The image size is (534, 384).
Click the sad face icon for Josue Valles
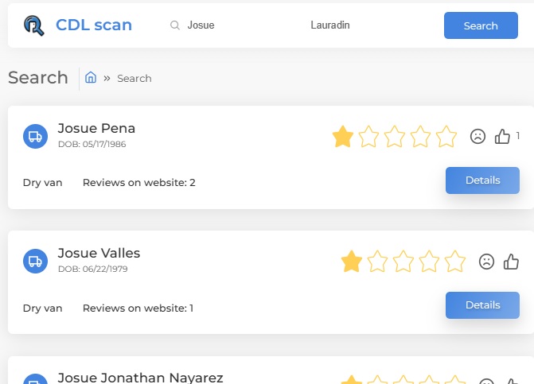point(486,262)
